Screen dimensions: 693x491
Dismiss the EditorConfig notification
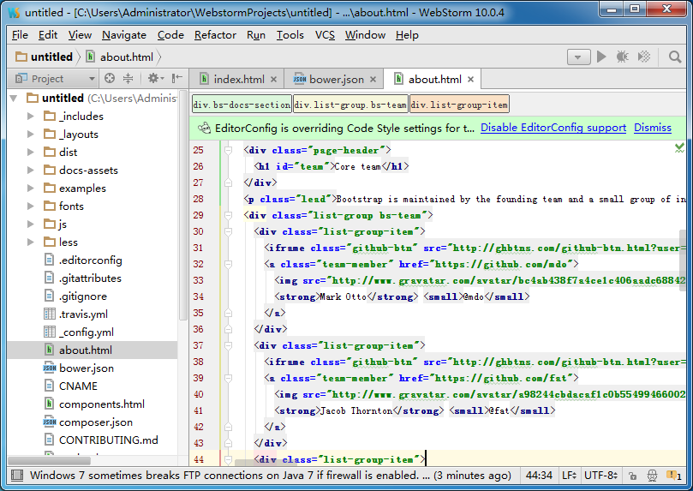coord(652,128)
